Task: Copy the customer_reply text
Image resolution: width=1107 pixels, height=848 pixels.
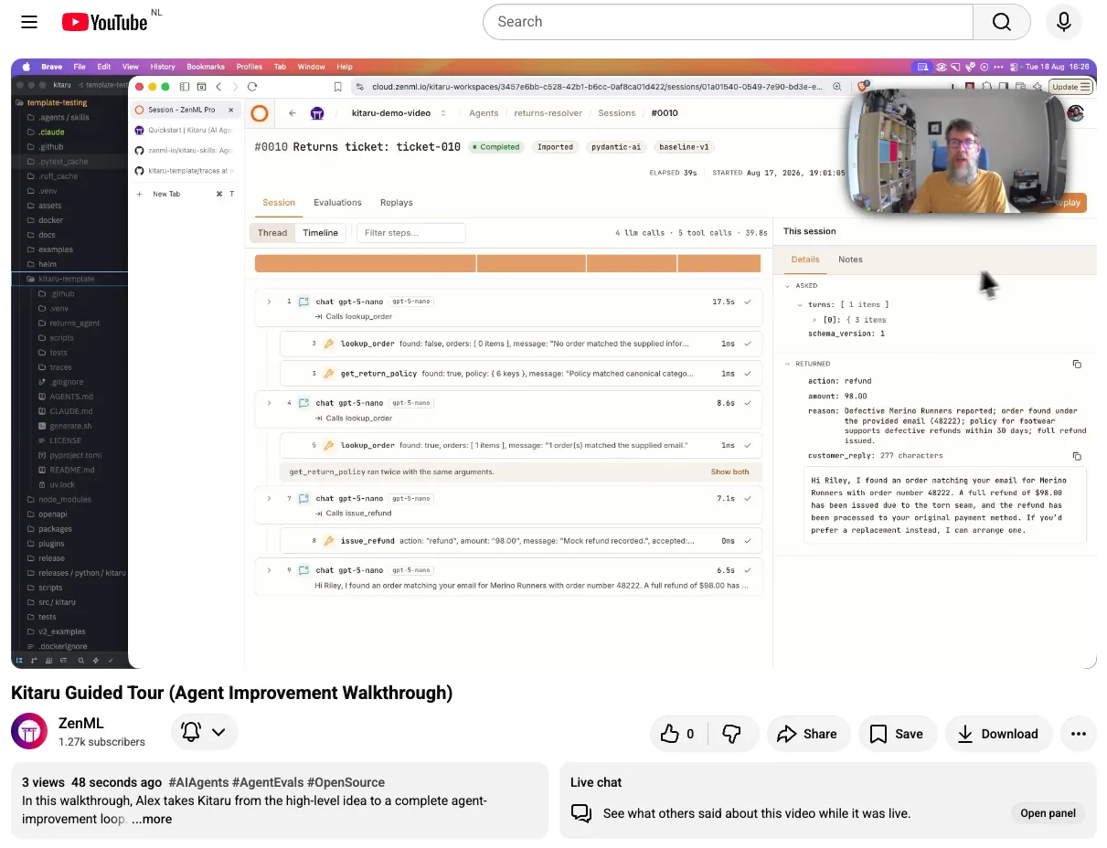Action: tap(1077, 456)
